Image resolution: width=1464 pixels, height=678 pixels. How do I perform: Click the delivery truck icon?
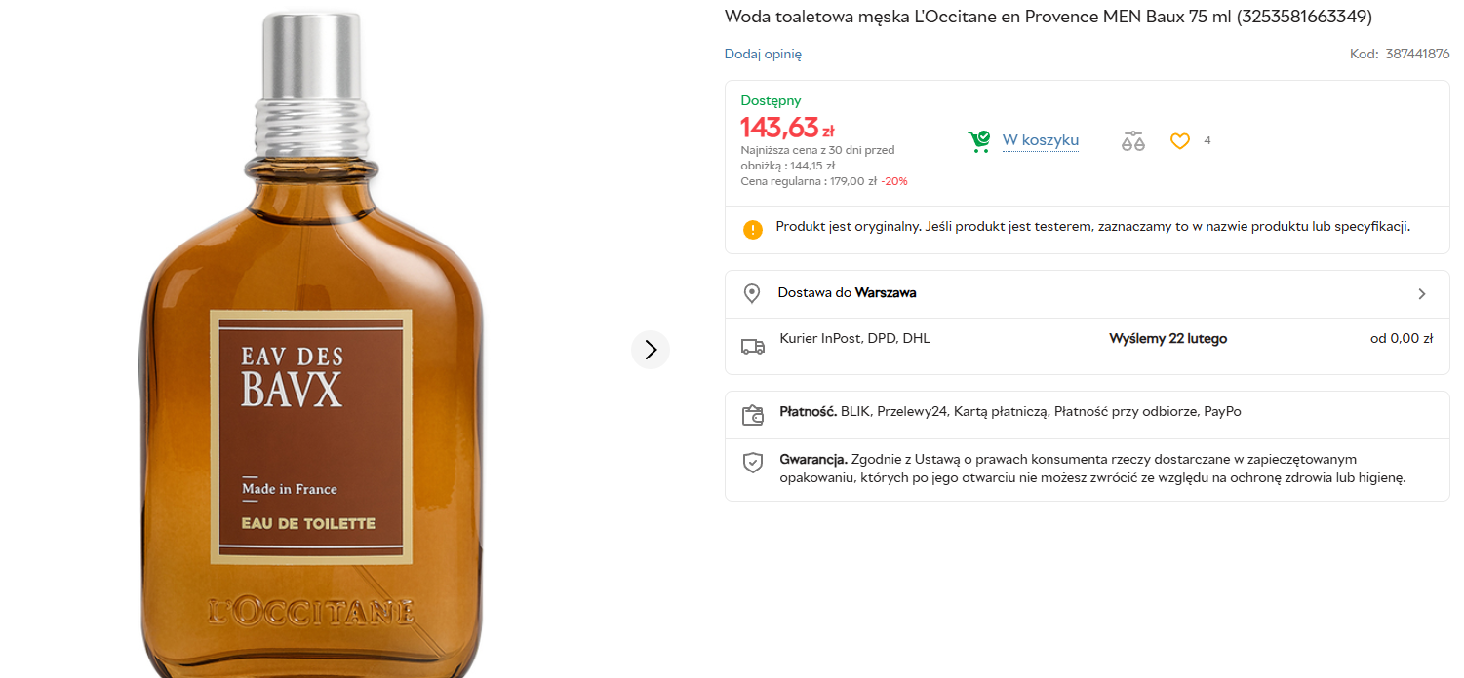tap(753, 346)
